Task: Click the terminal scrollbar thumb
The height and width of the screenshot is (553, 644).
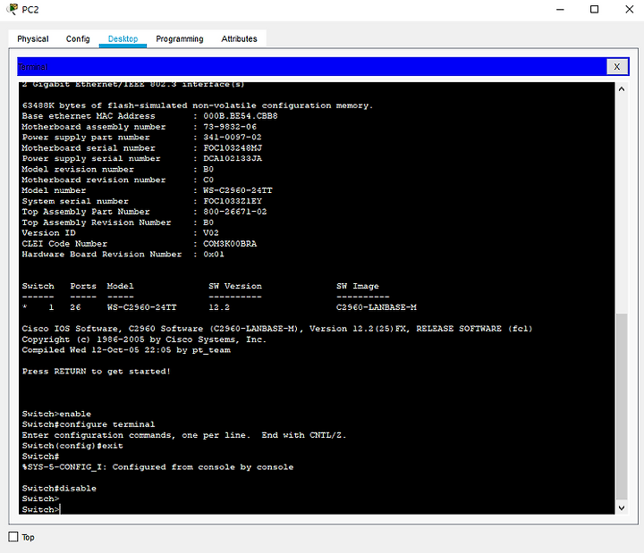Action: coord(622,407)
